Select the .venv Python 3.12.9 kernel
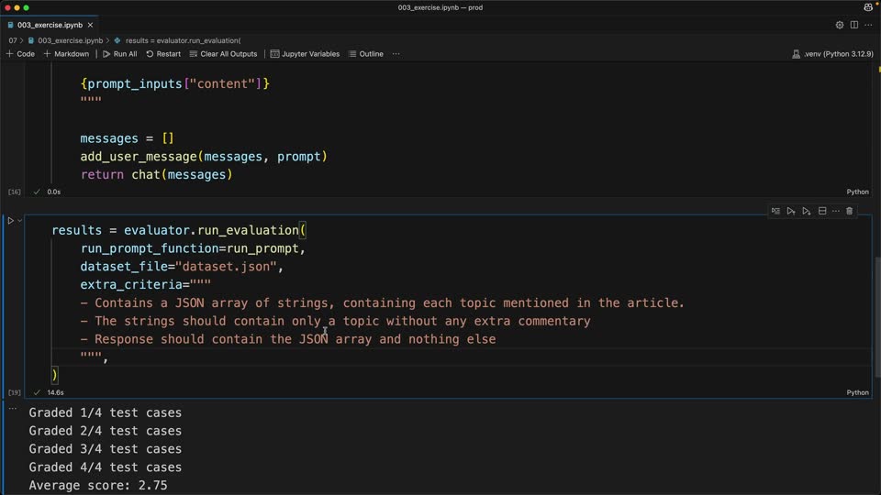Image resolution: width=881 pixels, height=495 pixels. click(x=832, y=54)
